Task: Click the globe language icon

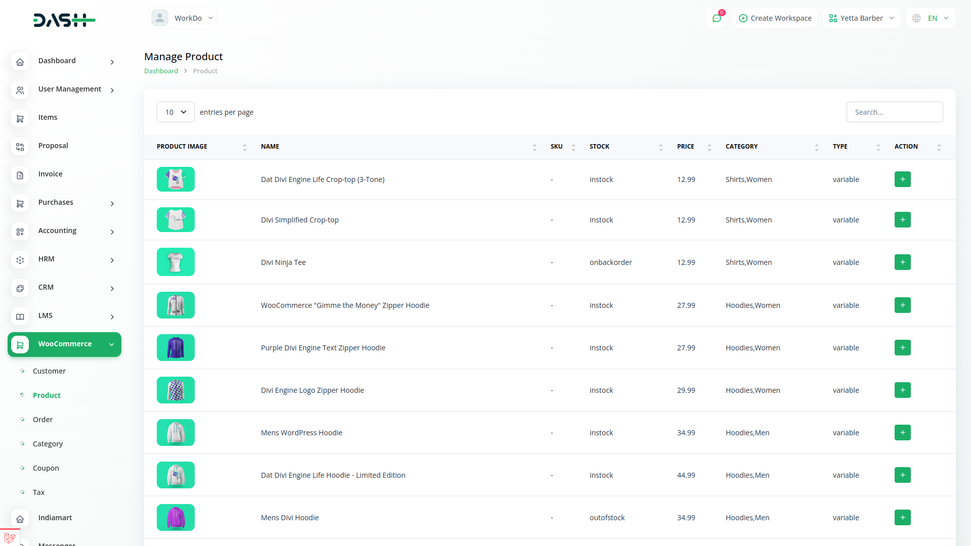Action: tap(916, 18)
